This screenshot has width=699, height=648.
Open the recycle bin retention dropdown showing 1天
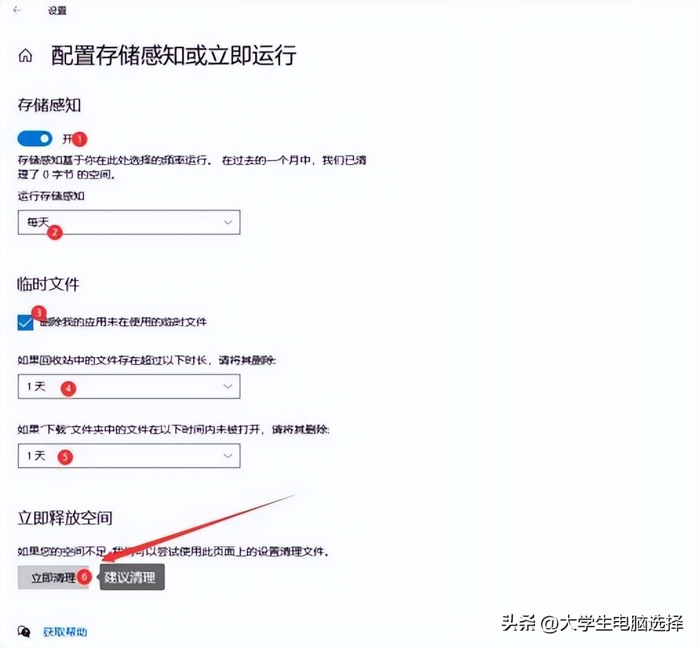click(128, 387)
